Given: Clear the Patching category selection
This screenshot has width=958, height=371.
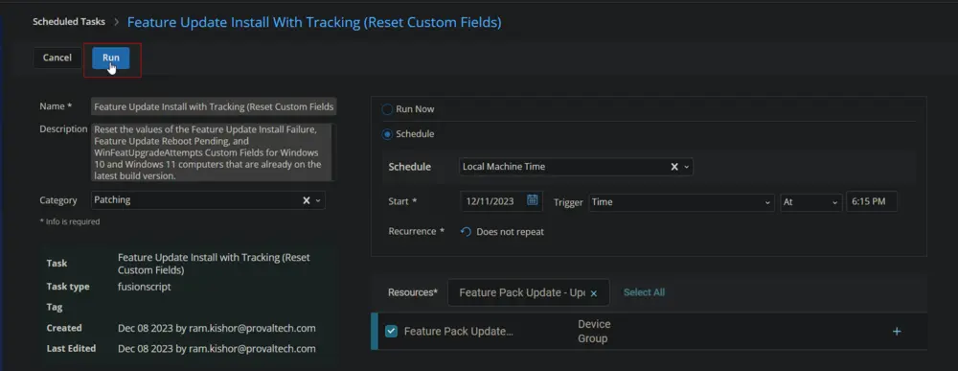Looking at the screenshot, I should [x=307, y=200].
